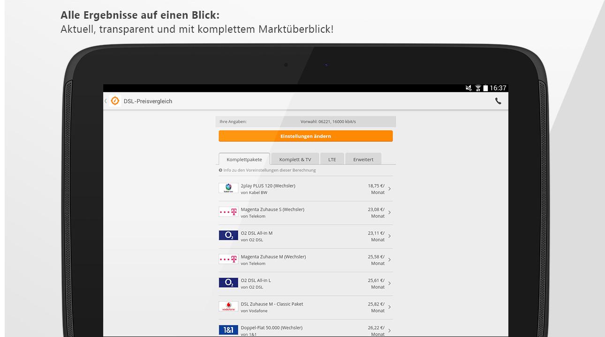
Task: Select DSL Zuhause M - Classic Paket name
Action: pyautogui.click(x=272, y=304)
